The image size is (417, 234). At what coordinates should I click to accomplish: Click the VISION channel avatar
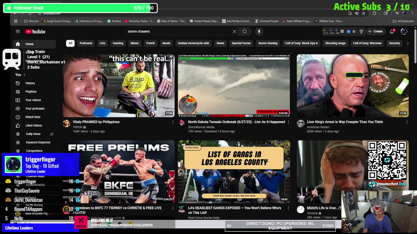[x=66, y=123]
